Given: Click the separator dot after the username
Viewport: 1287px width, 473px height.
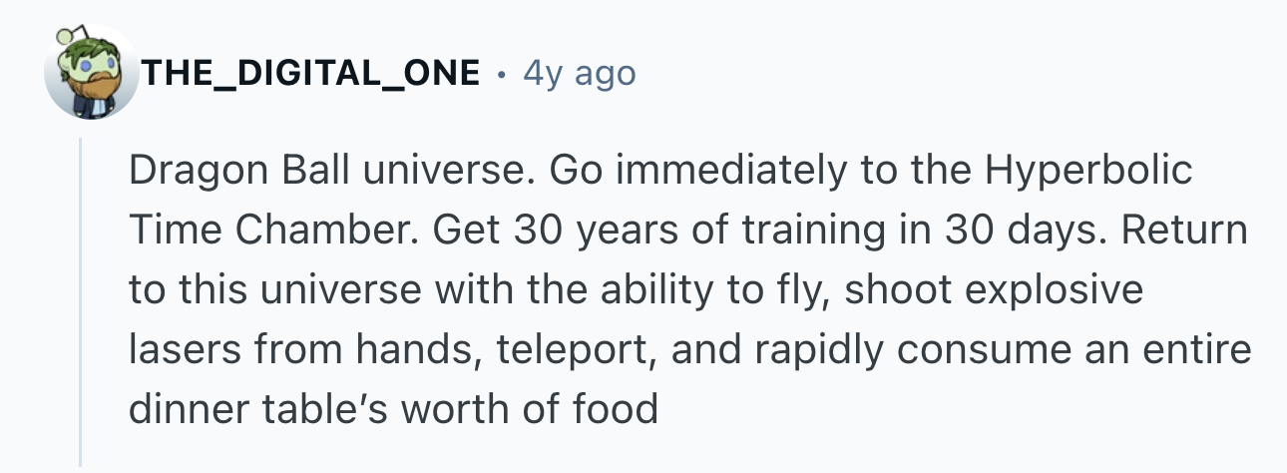Looking at the screenshot, I should click(x=500, y=75).
